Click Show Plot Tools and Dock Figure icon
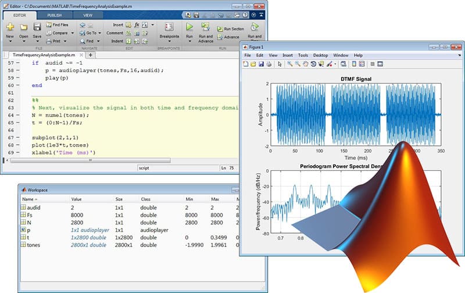 380,64
